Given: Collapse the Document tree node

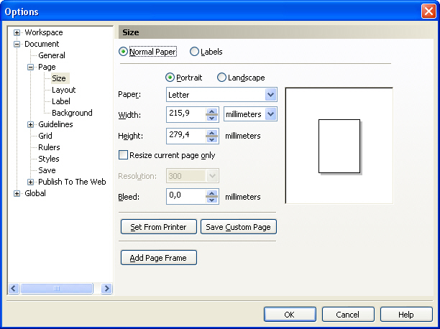Looking at the screenshot, I should click(17, 44).
